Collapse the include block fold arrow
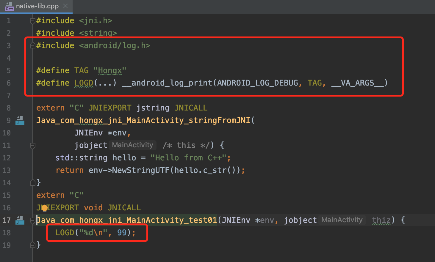The image size is (435, 262). coord(32,20)
